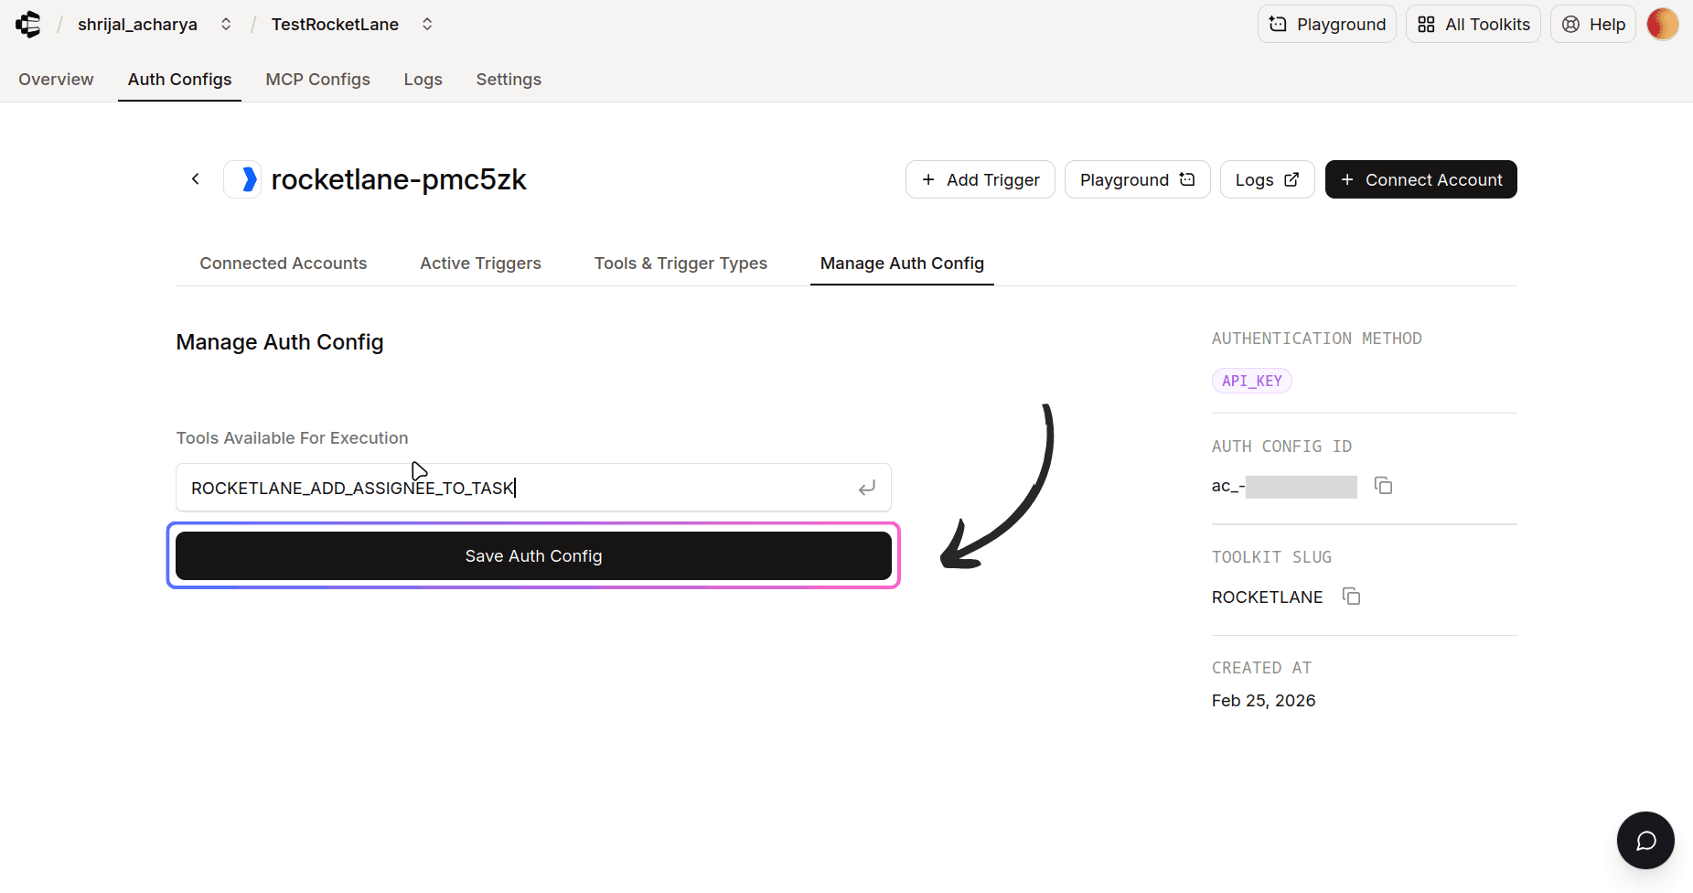
Task: Select Manage Auth Config tab
Action: tap(902, 264)
